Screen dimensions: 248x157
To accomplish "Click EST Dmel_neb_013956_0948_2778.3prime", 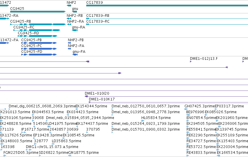I will click(146, 112).
